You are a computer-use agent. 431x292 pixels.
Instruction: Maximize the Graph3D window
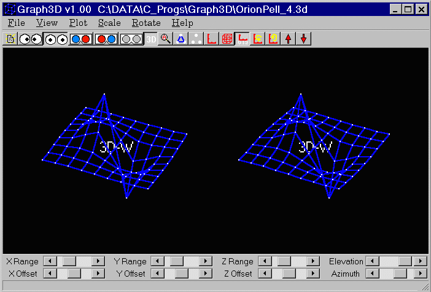(x=408, y=10)
